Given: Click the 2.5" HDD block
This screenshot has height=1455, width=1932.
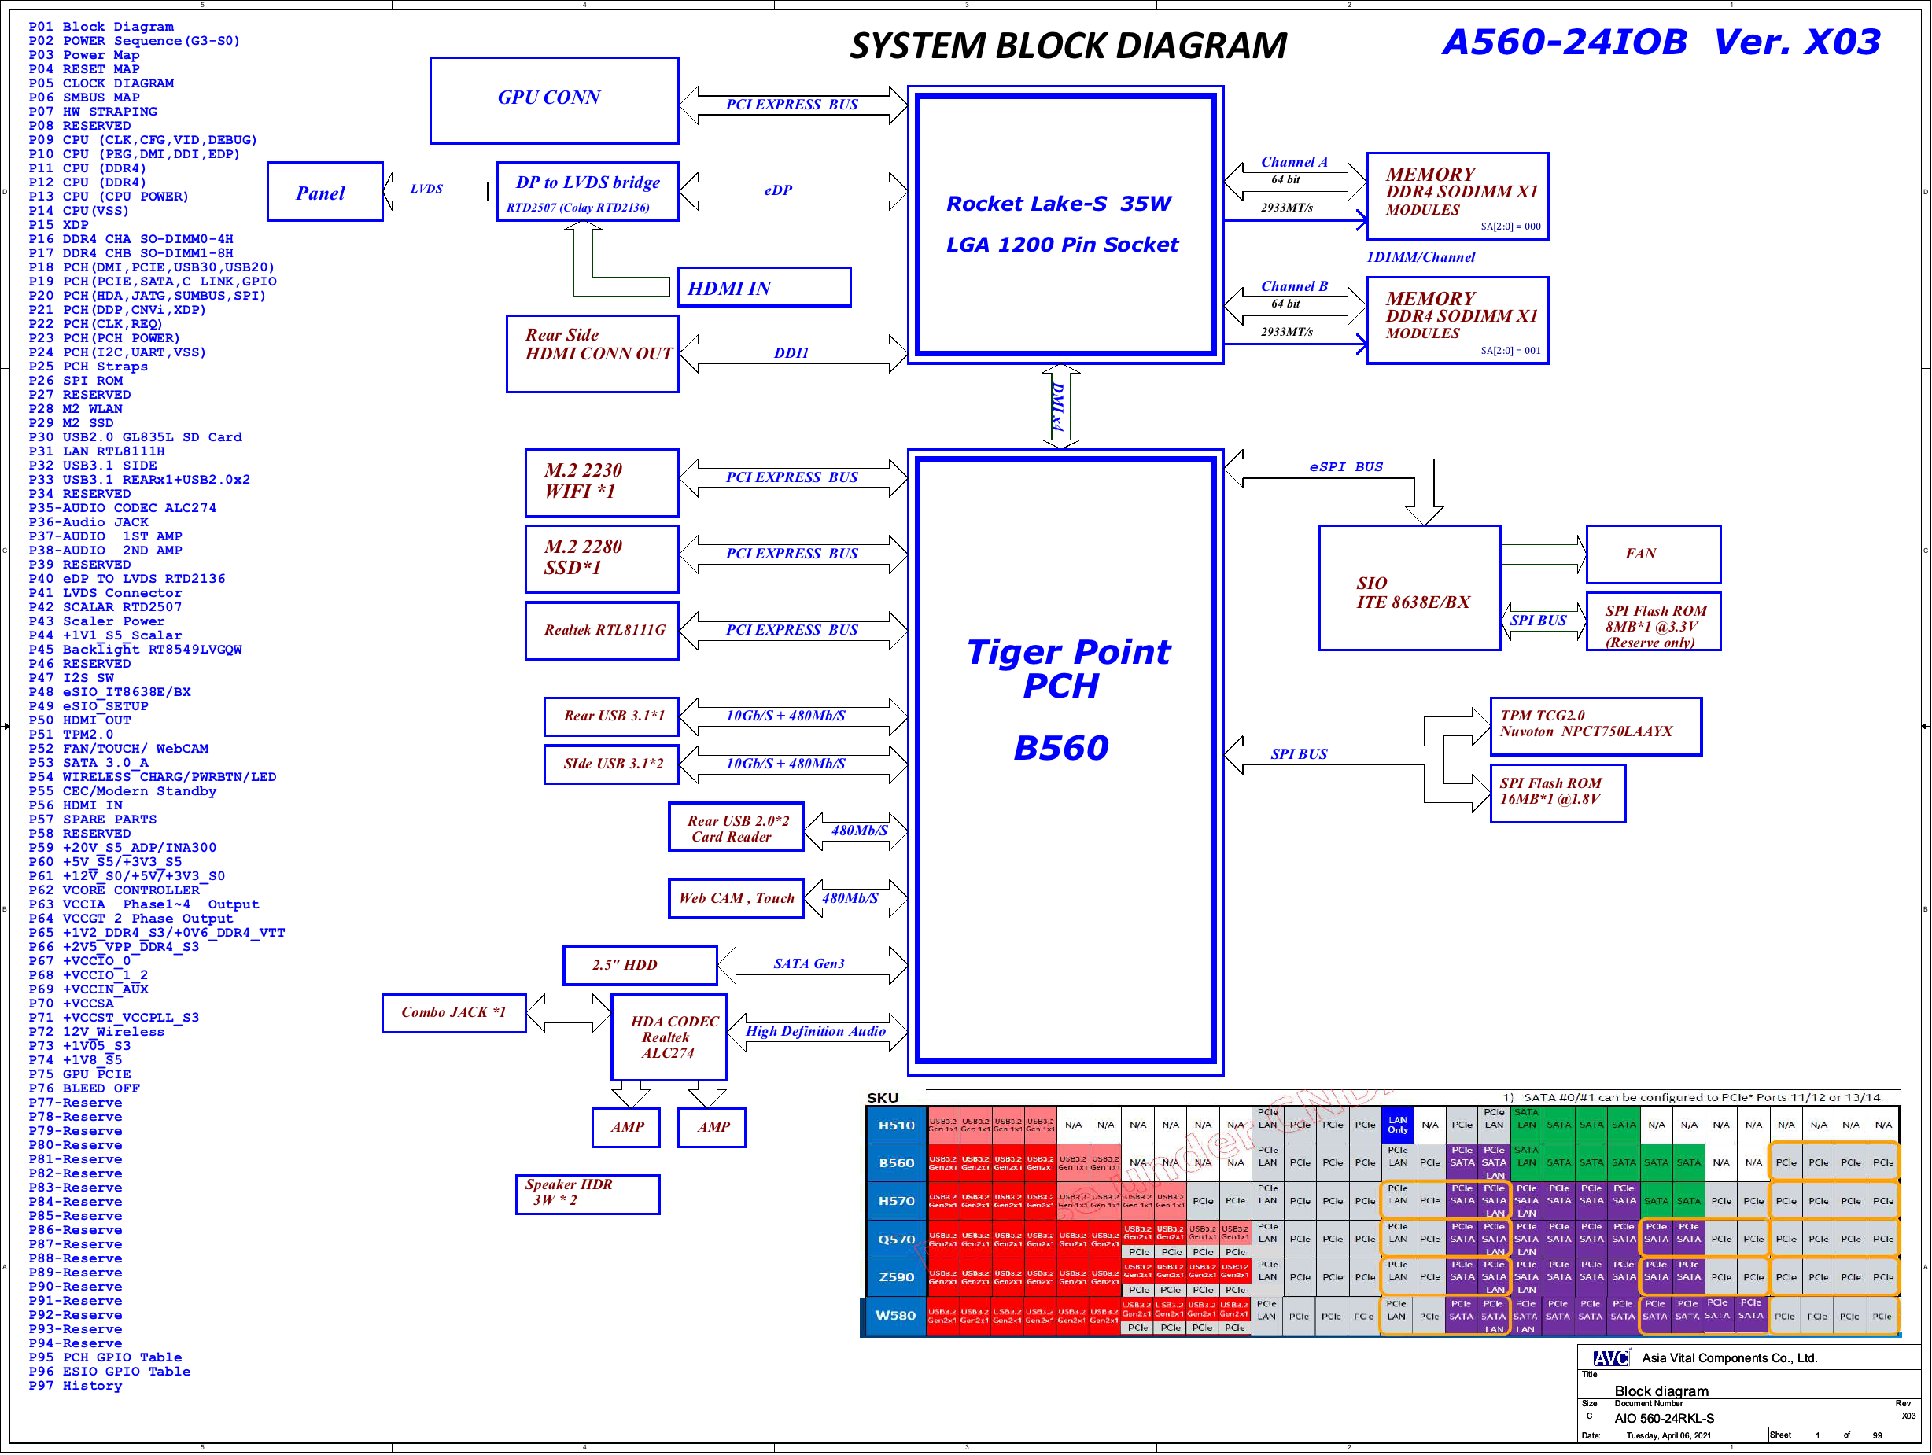Looking at the screenshot, I should pyautogui.click(x=640, y=965).
